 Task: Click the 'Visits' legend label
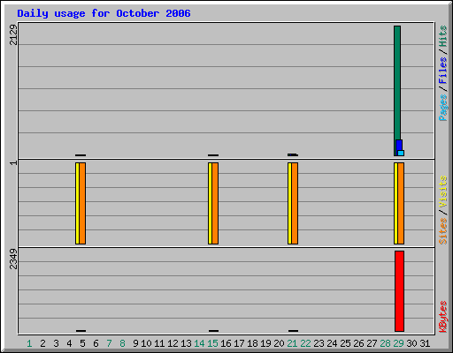[442, 192]
